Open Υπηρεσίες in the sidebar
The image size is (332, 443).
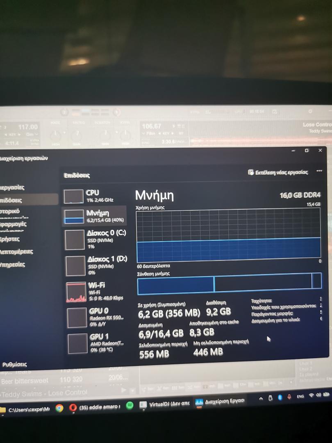(x=12, y=265)
